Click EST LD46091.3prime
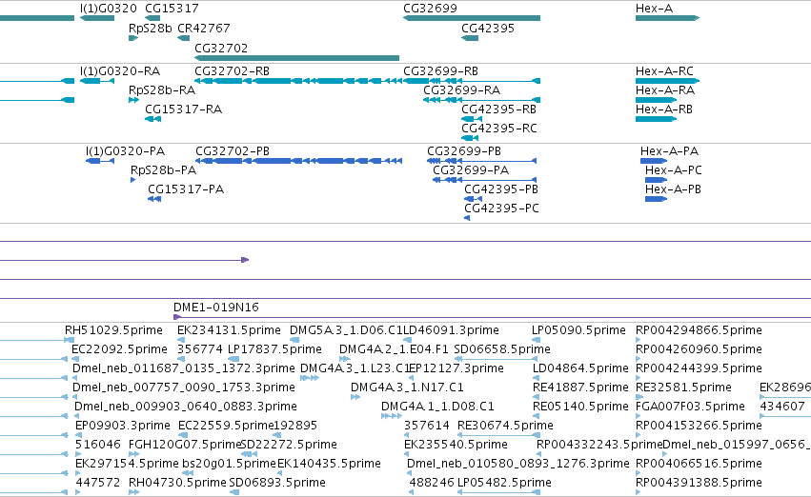The height and width of the screenshot is (497, 811). click(451, 330)
